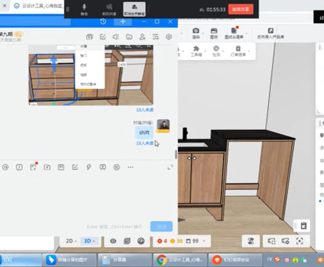Click the 18人未读 unread link under shift message
This screenshot has height=267, width=324.
(x=144, y=143)
